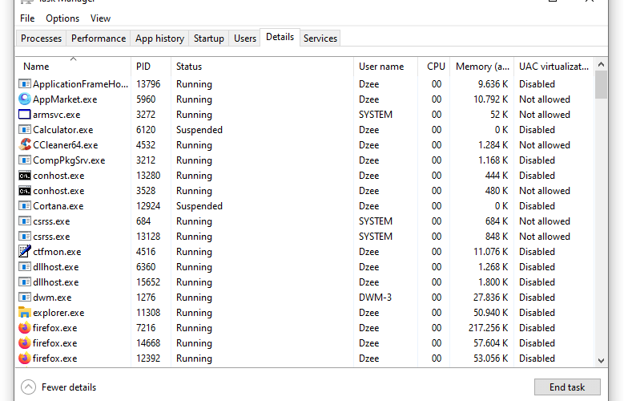Click the explorer.exe folder icon
This screenshot has height=401, width=624.
click(25, 313)
